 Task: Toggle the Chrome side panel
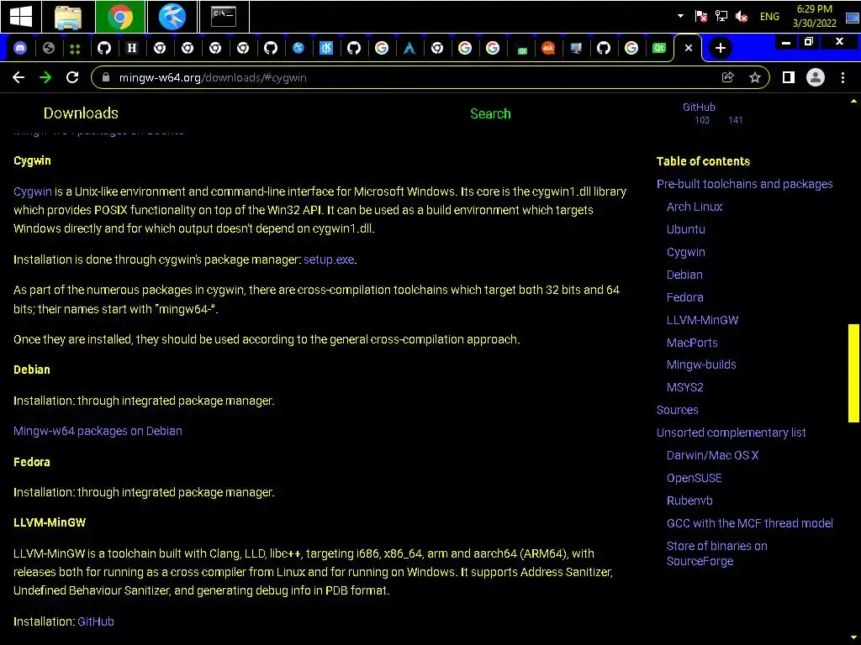(789, 77)
